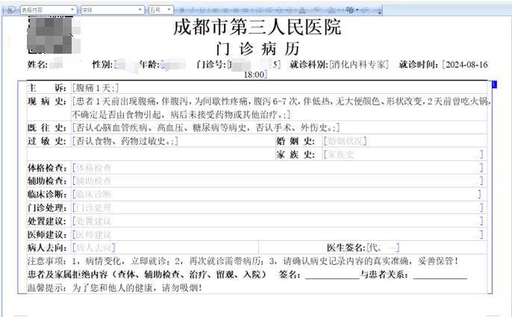This screenshot has height=317, width=512.
Task: Click the 既往史 field text
Action: point(206,128)
